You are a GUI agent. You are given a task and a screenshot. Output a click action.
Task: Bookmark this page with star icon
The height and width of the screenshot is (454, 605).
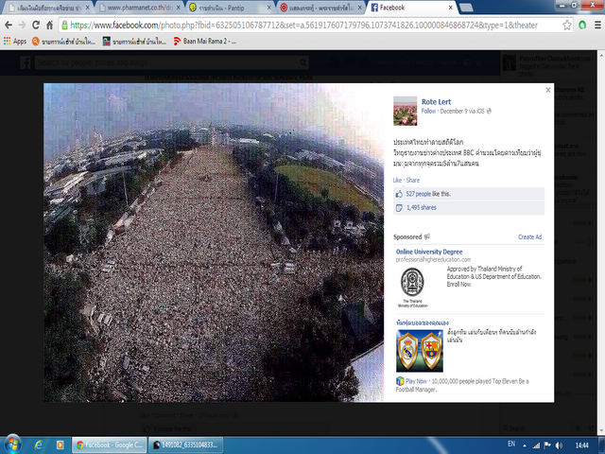567,26
